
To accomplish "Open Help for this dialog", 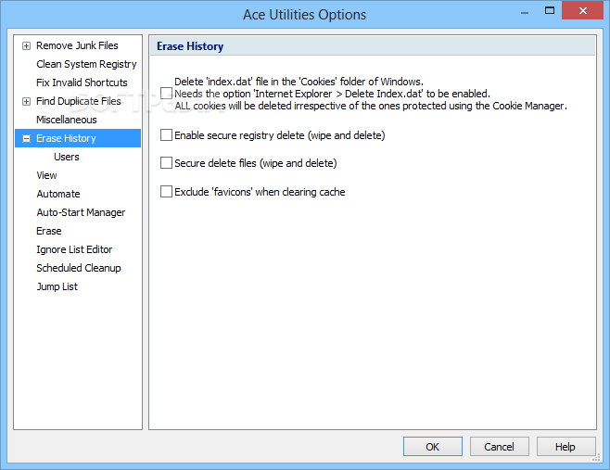I will (566, 446).
